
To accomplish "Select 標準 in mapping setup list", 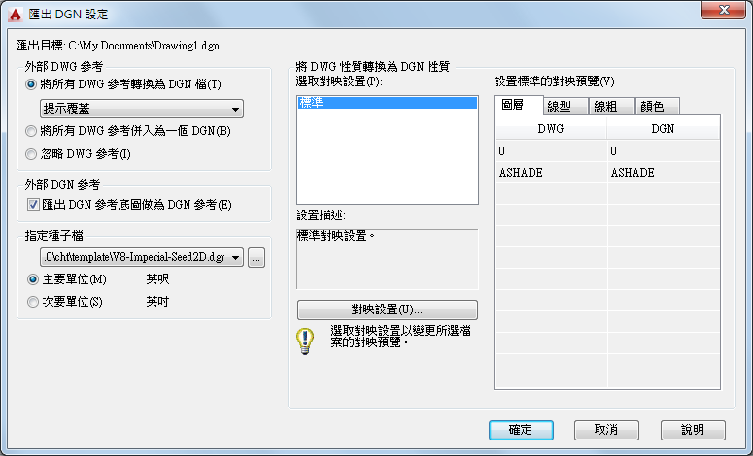I will [x=388, y=103].
